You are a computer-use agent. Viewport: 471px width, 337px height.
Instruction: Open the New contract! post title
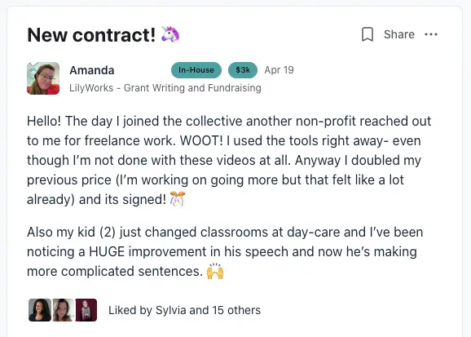(x=91, y=35)
